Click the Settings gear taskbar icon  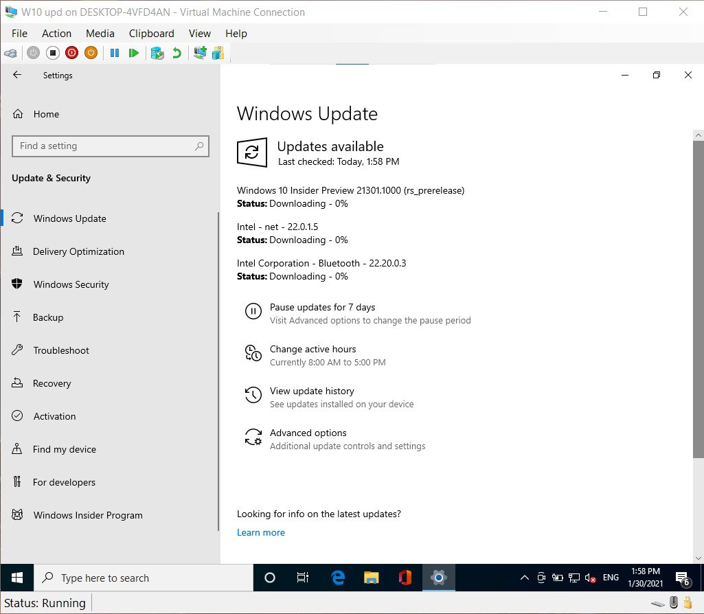click(439, 578)
